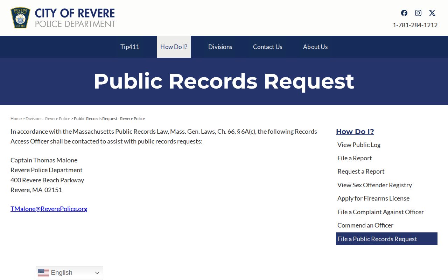Open the Tip411 menu item
The width and height of the screenshot is (448, 280).
pyautogui.click(x=130, y=47)
